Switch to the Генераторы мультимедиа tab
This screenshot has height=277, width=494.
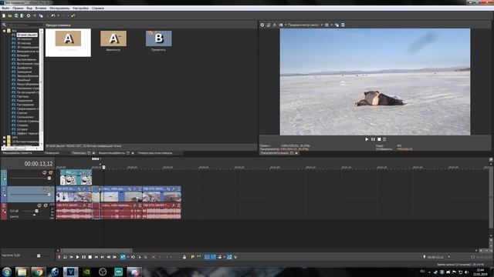155,153
